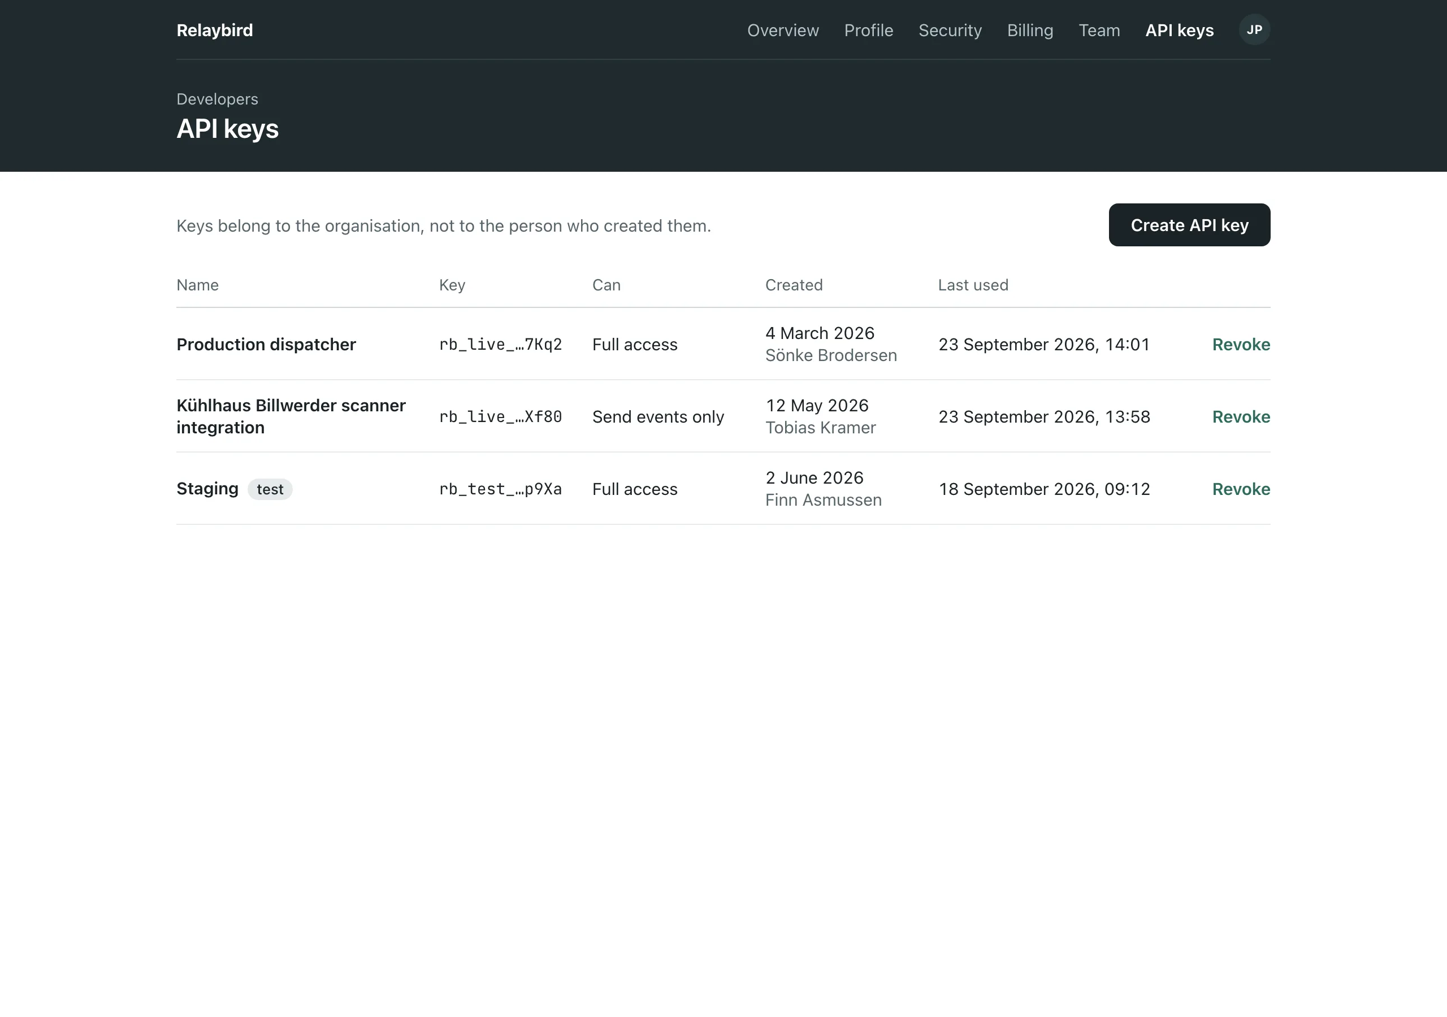Click creator name Tobias Kramer
The width and height of the screenshot is (1447, 1017).
pos(821,428)
